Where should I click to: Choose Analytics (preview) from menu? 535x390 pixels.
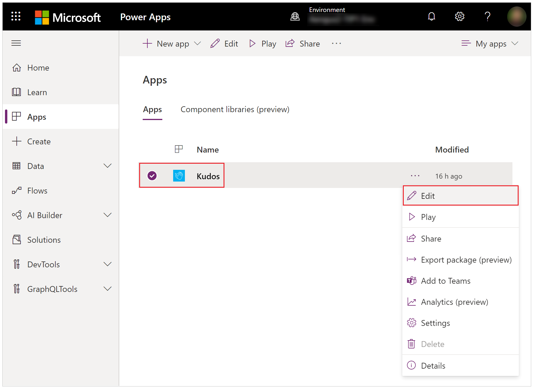click(x=461, y=302)
